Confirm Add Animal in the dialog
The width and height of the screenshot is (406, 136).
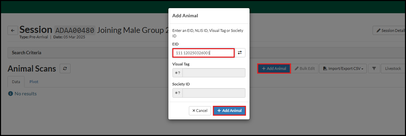pos(229,111)
